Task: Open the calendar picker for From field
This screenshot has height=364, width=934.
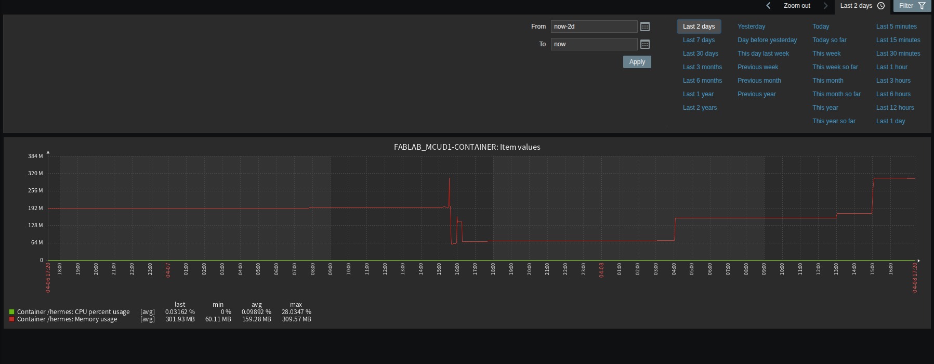Action: tap(645, 27)
